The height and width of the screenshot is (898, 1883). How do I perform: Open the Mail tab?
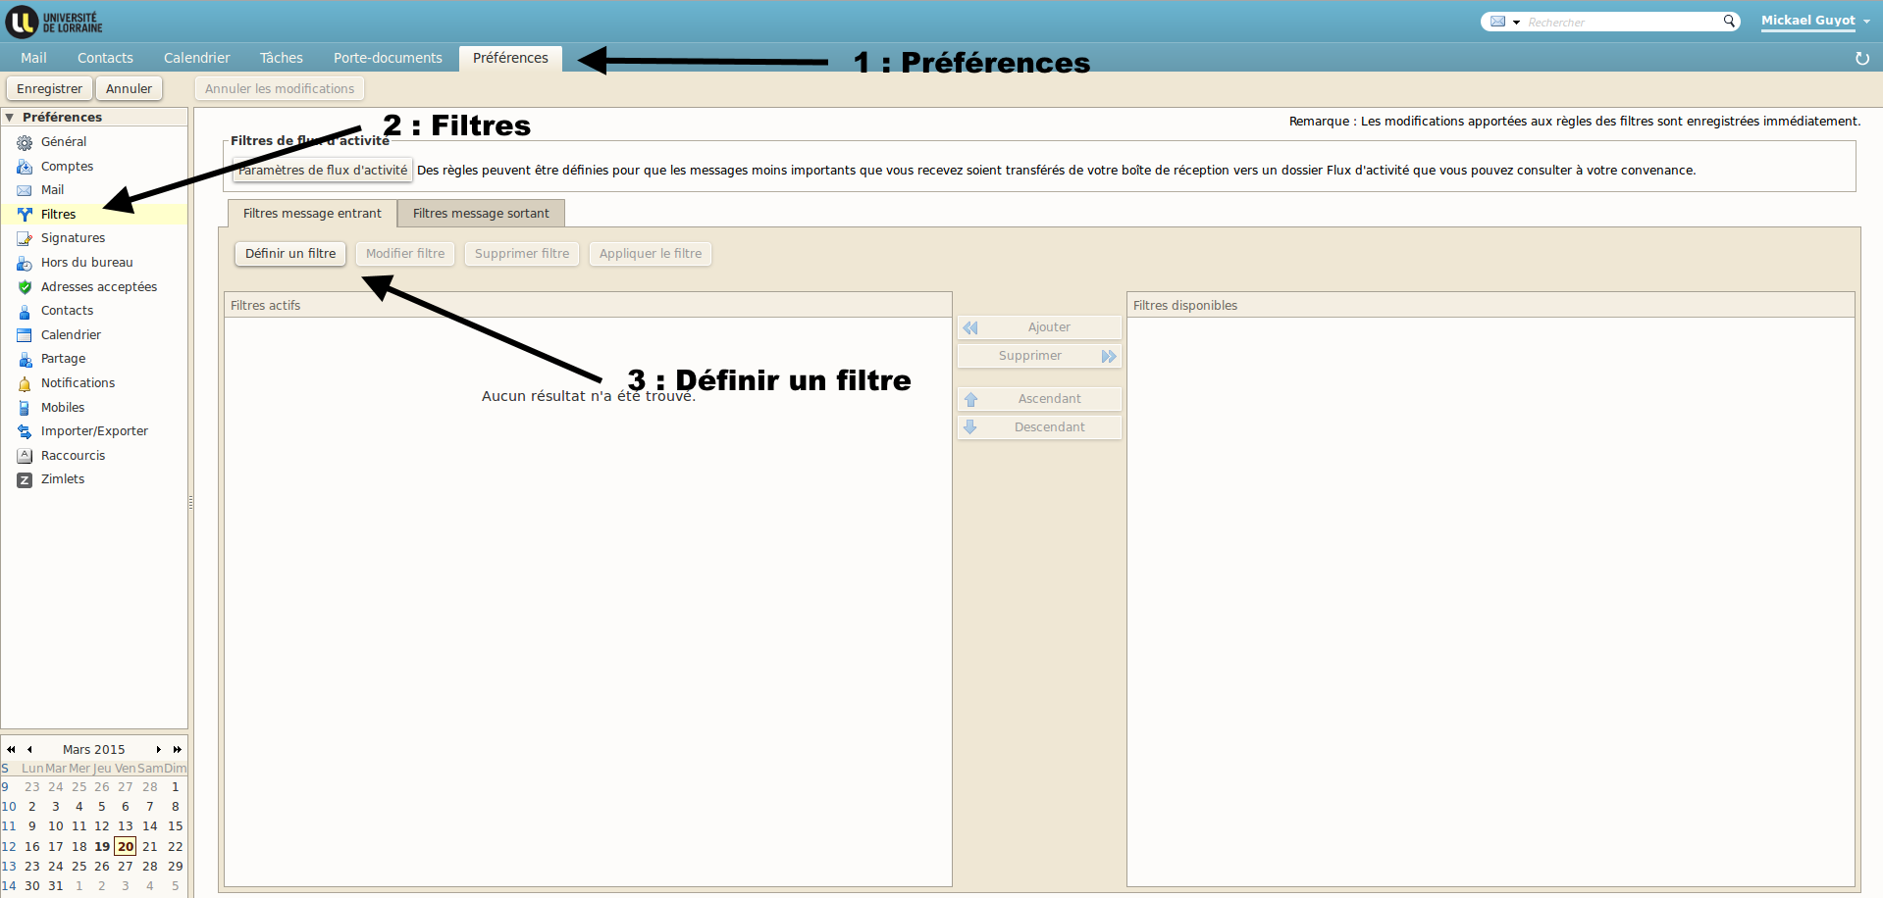pos(33,58)
